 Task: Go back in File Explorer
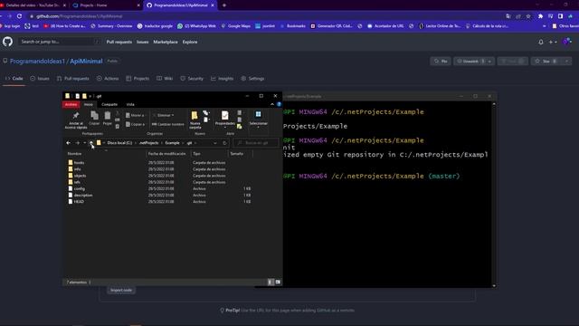69,143
